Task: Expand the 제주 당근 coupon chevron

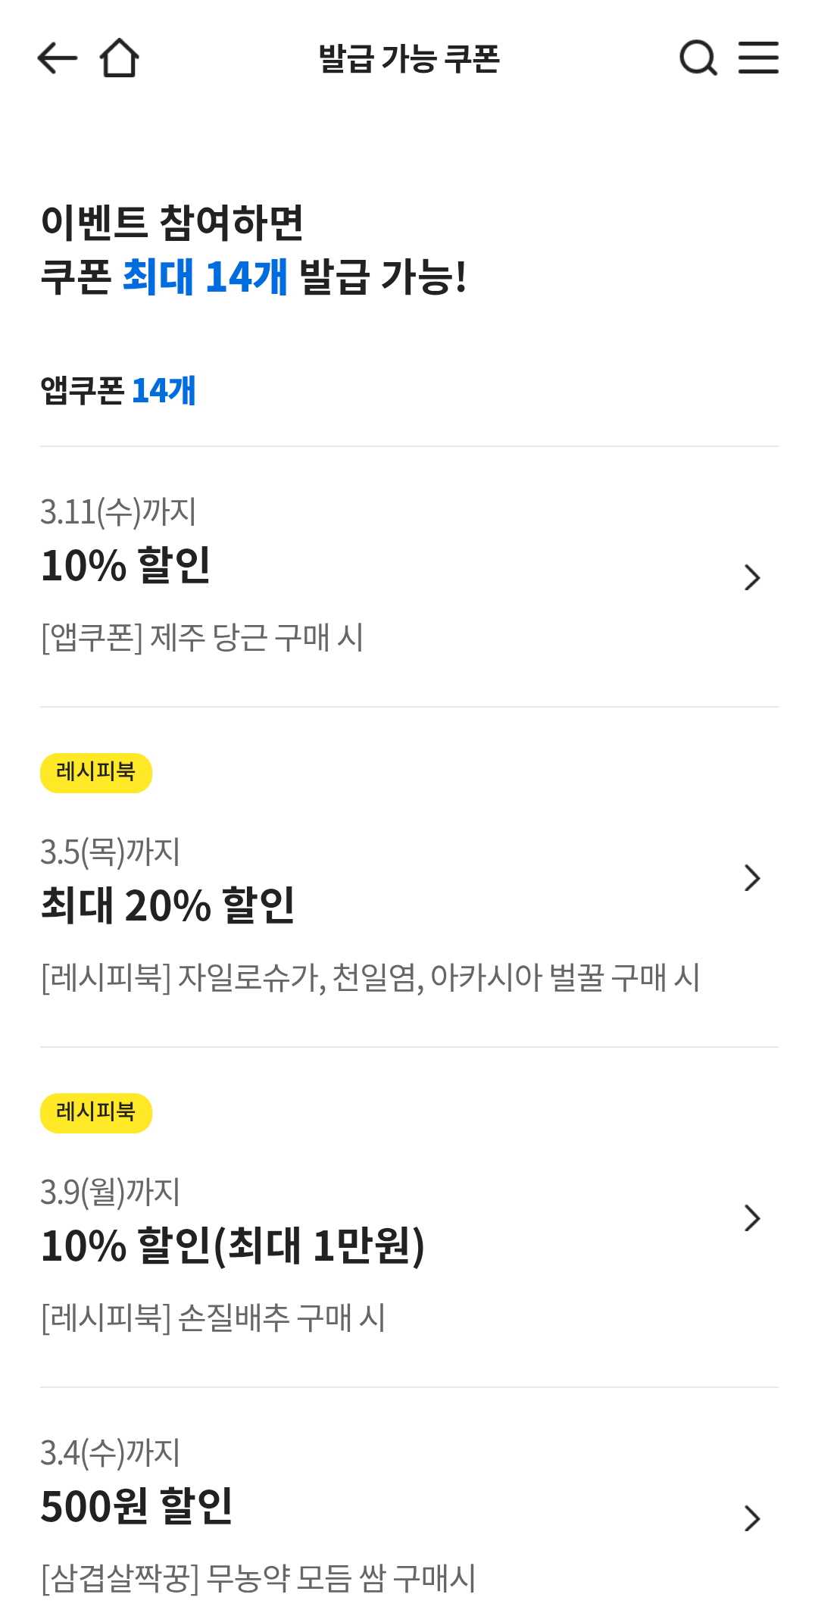Action: (x=751, y=577)
